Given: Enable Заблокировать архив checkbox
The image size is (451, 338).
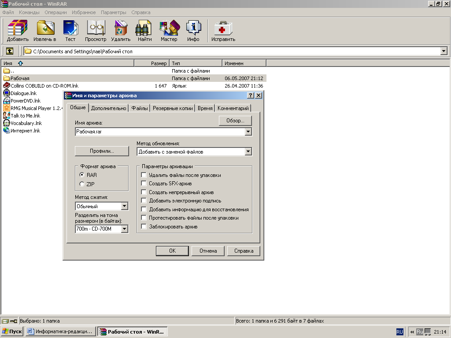Looking at the screenshot, I should (144, 227).
